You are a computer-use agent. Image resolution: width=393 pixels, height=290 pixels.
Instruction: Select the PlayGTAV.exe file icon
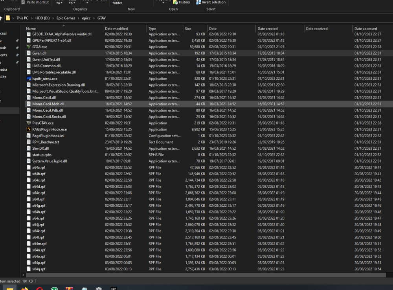pyautogui.click(x=28, y=123)
